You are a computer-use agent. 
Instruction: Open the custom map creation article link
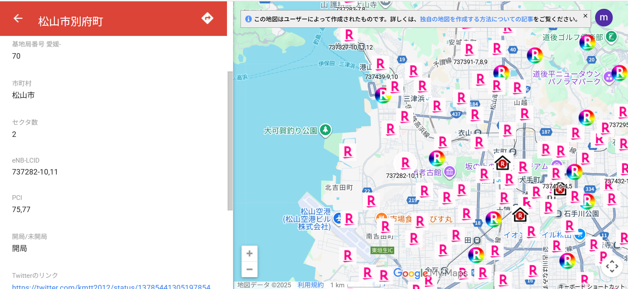pos(476,19)
